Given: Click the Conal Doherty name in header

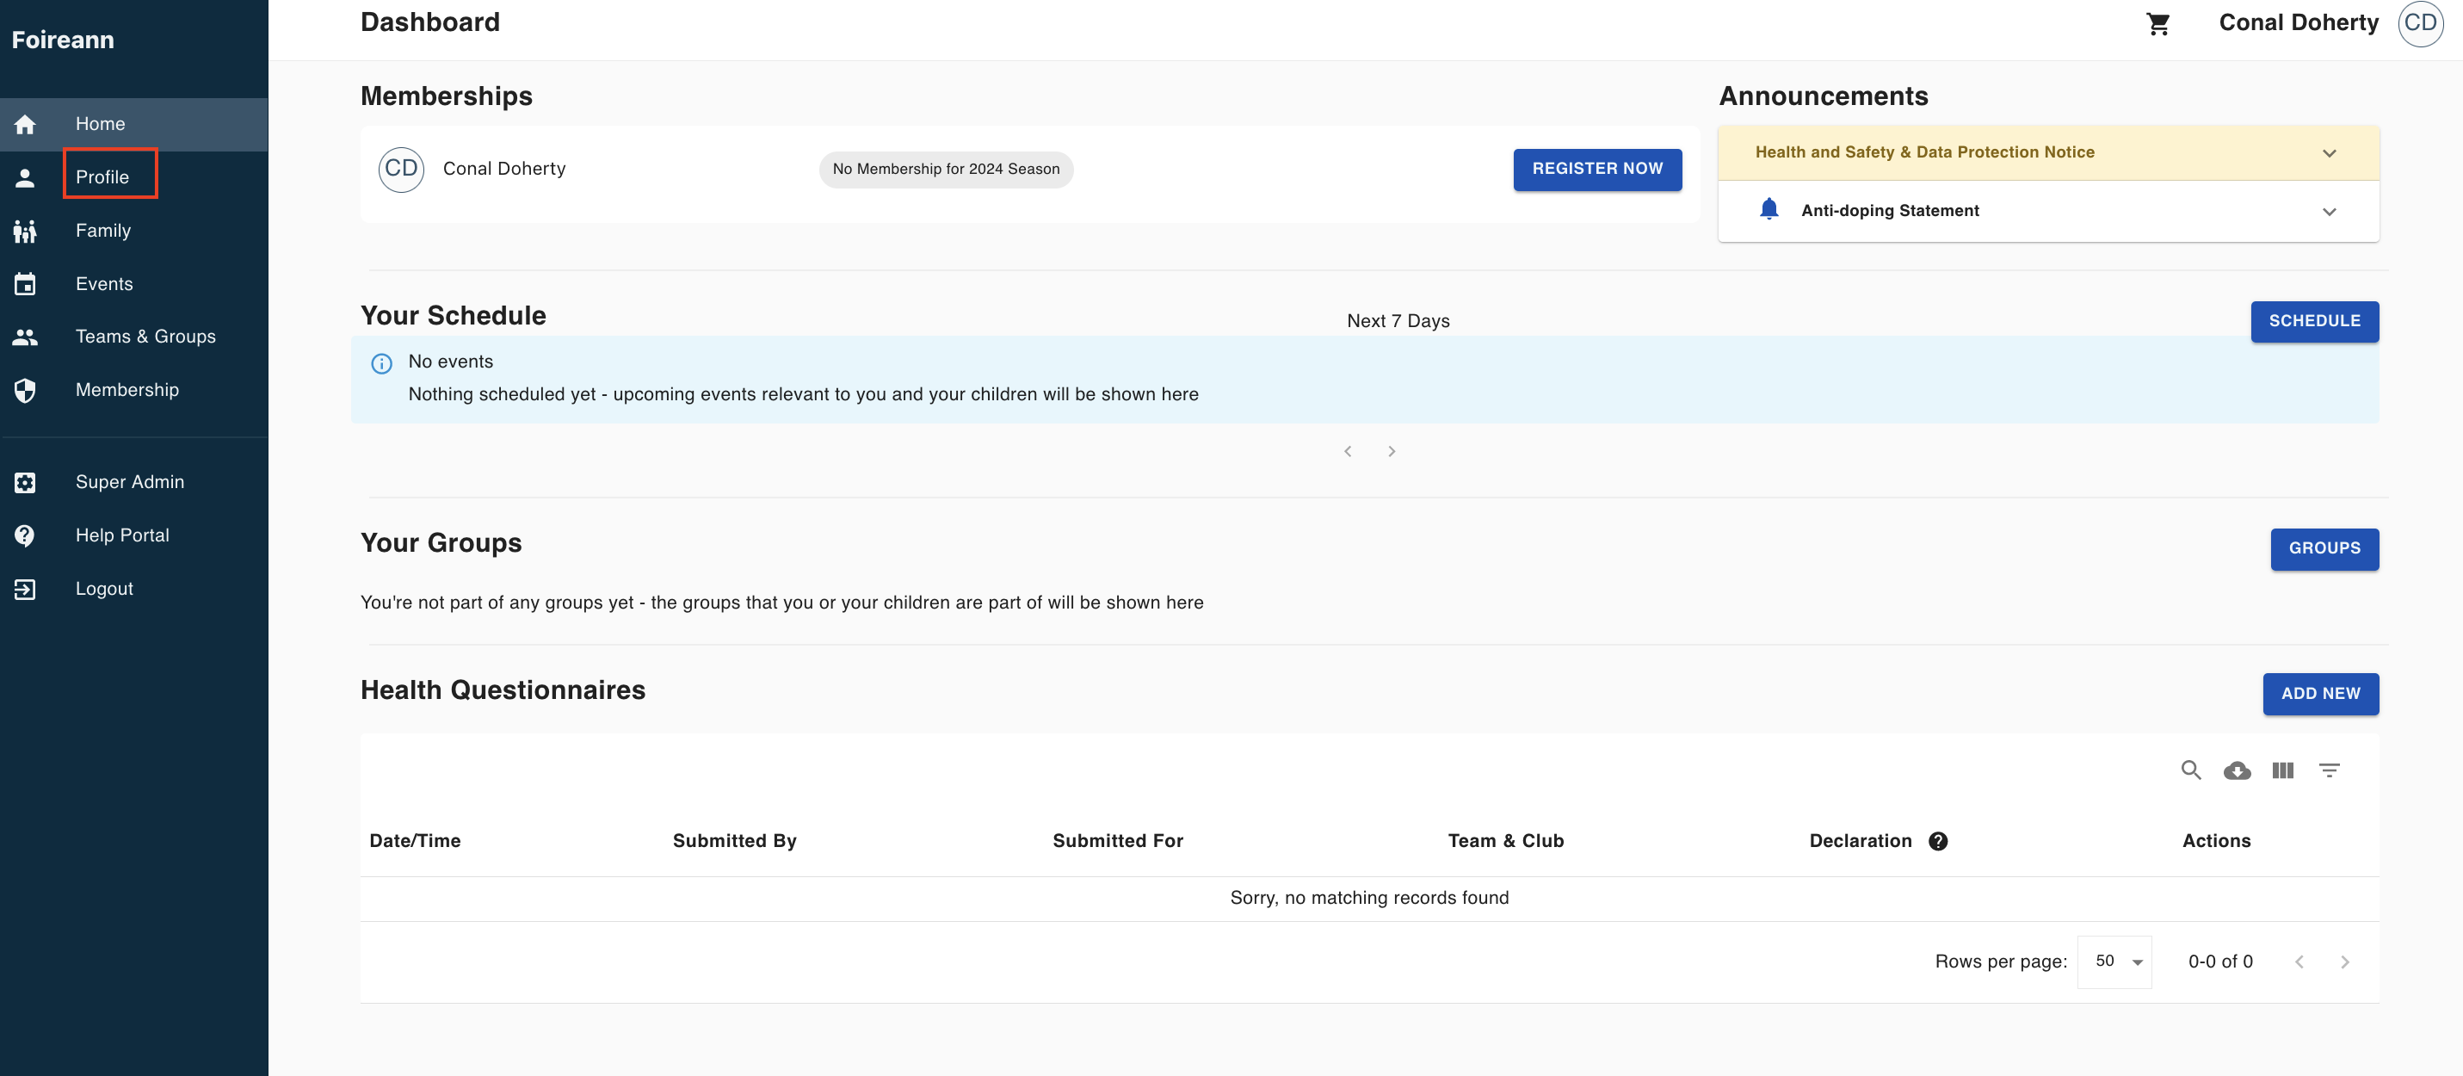Looking at the screenshot, I should point(2298,23).
